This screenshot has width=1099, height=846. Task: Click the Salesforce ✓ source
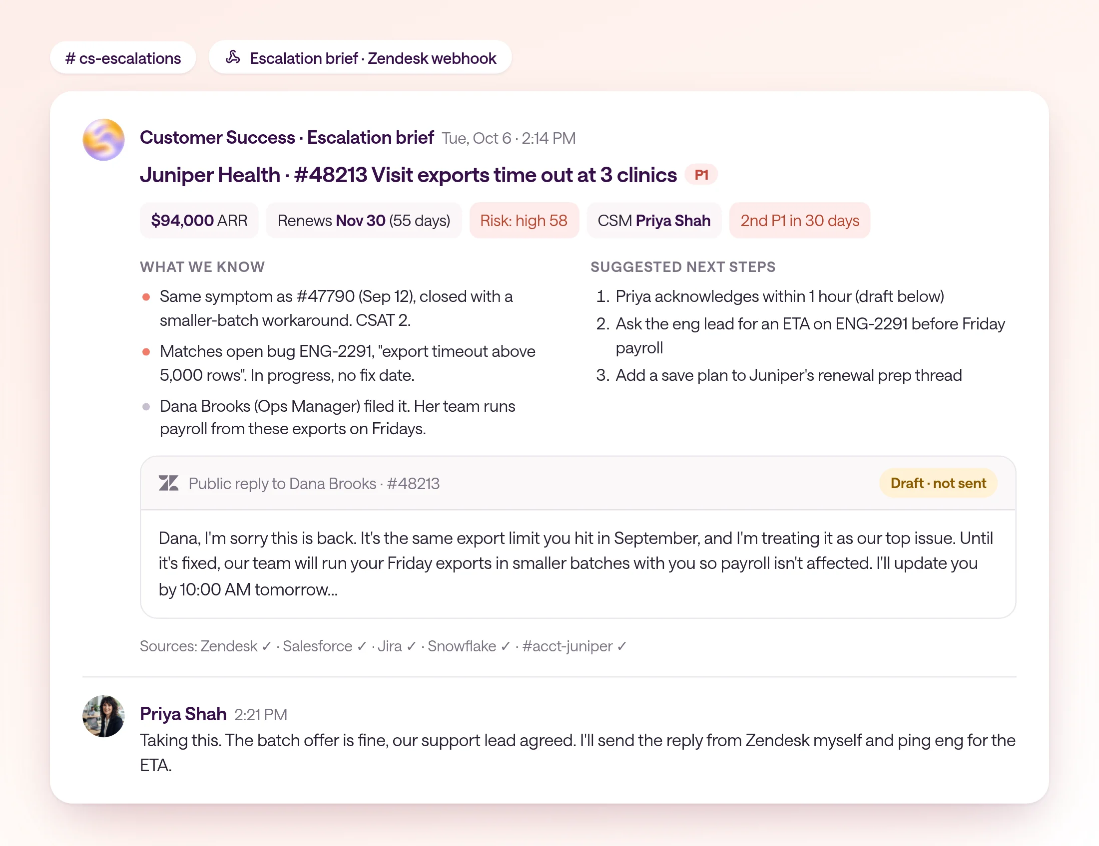(x=325, y=646)
